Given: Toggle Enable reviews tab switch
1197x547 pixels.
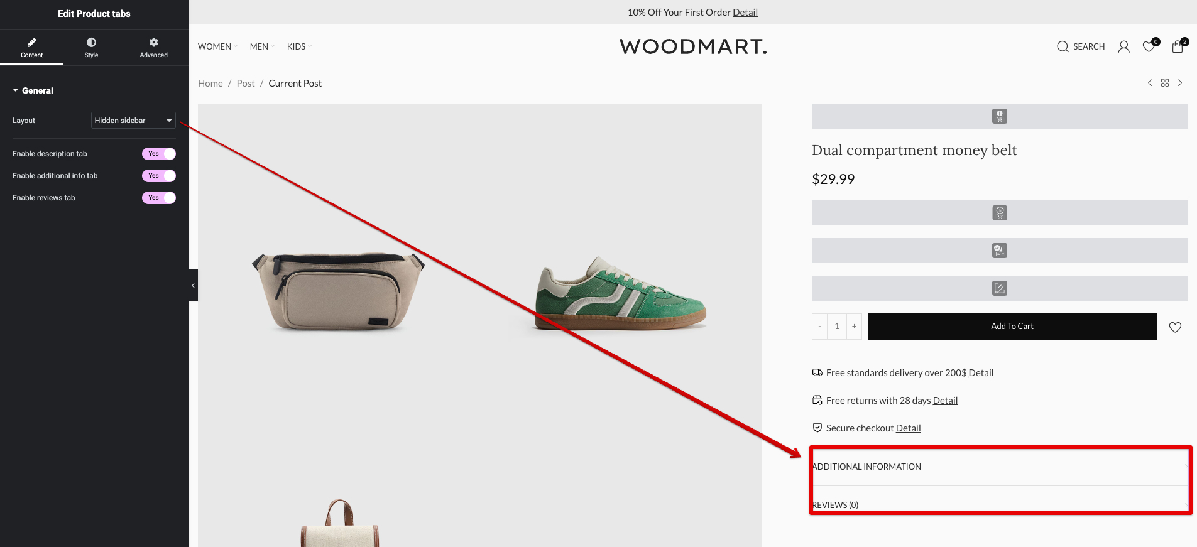Looking at the screenshot, I should click(159, 198).
